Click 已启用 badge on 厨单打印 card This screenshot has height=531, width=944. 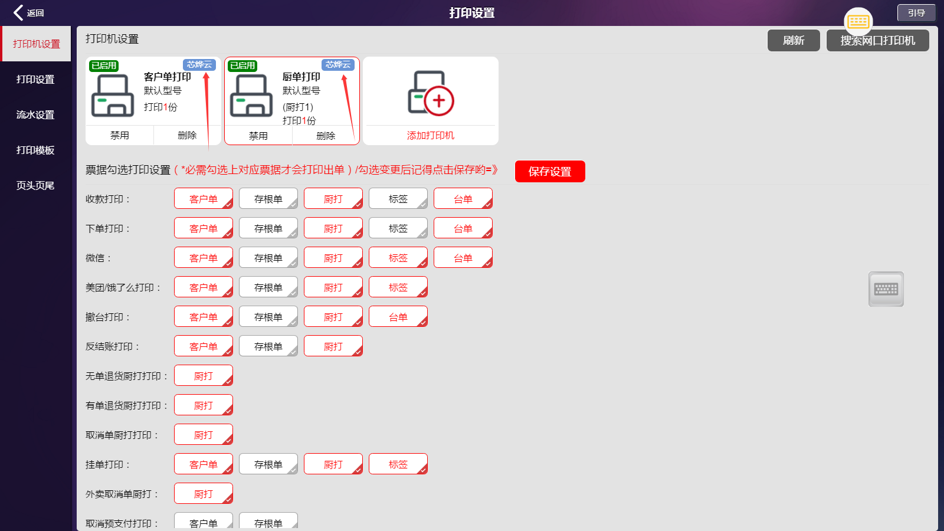[243, 65]
